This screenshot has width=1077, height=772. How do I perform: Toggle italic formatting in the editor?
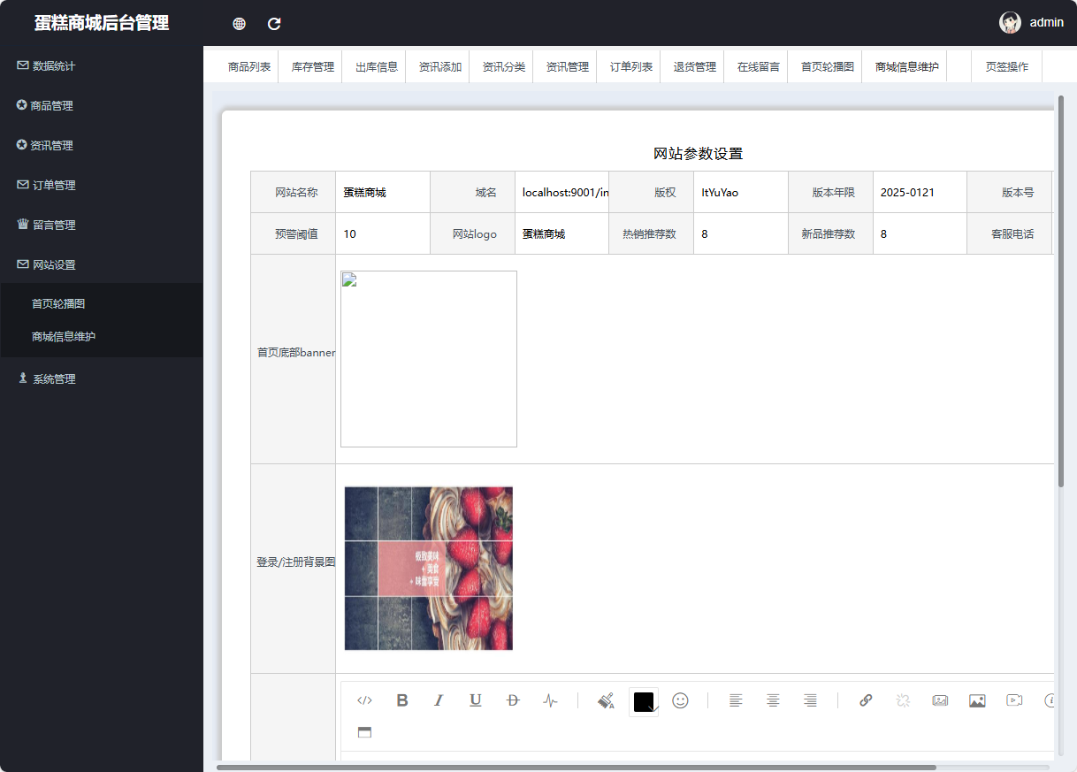pyautogui.click(x=439, y=700)
